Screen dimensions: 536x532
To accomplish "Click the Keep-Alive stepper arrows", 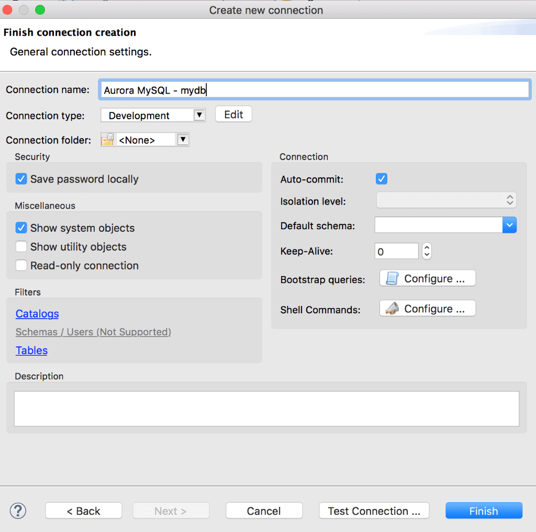I will coord(427,251).
